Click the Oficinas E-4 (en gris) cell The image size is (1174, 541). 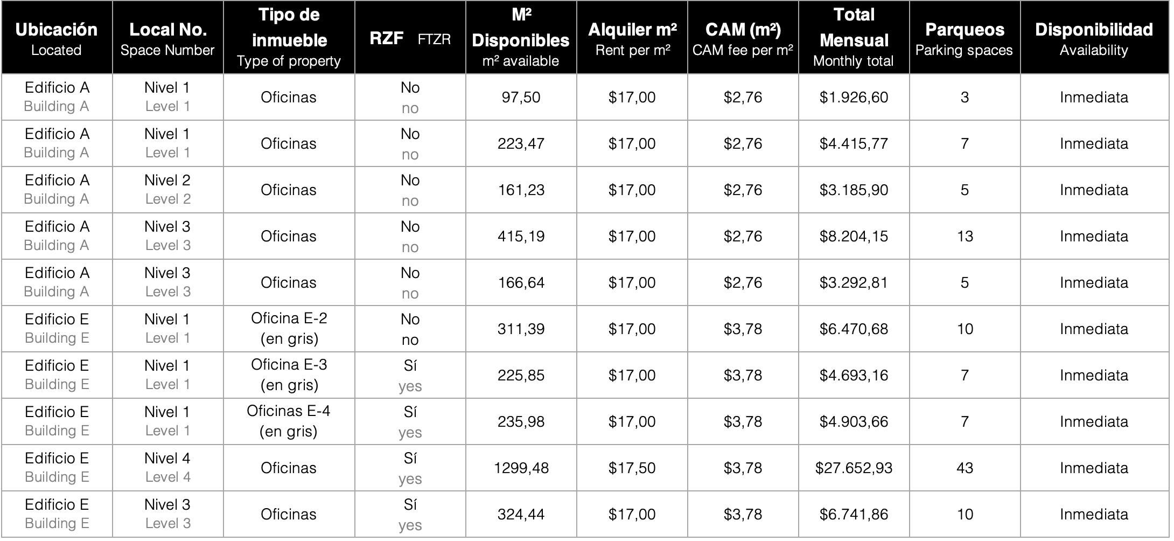coord(289,421)
